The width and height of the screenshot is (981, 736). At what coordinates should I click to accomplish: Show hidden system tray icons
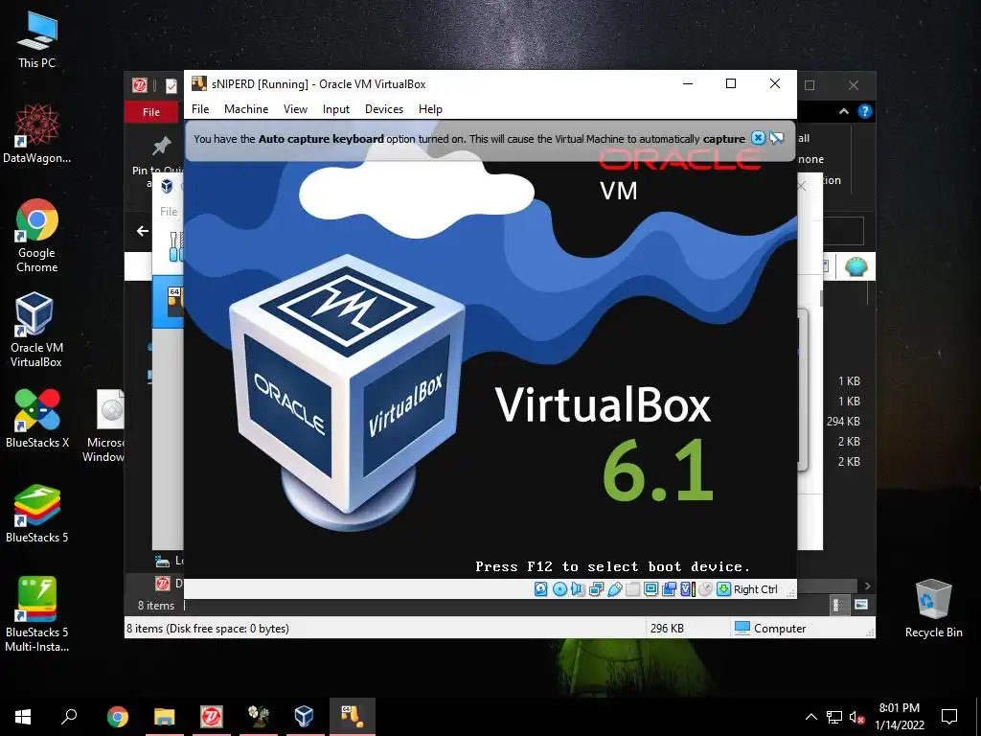tap(810, 717)
